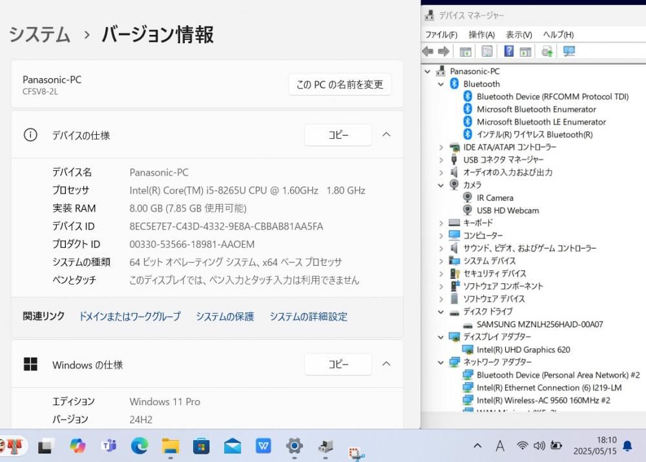
Task: Collapse the カメラ node in the device tree
Action: tap(441, 185)
